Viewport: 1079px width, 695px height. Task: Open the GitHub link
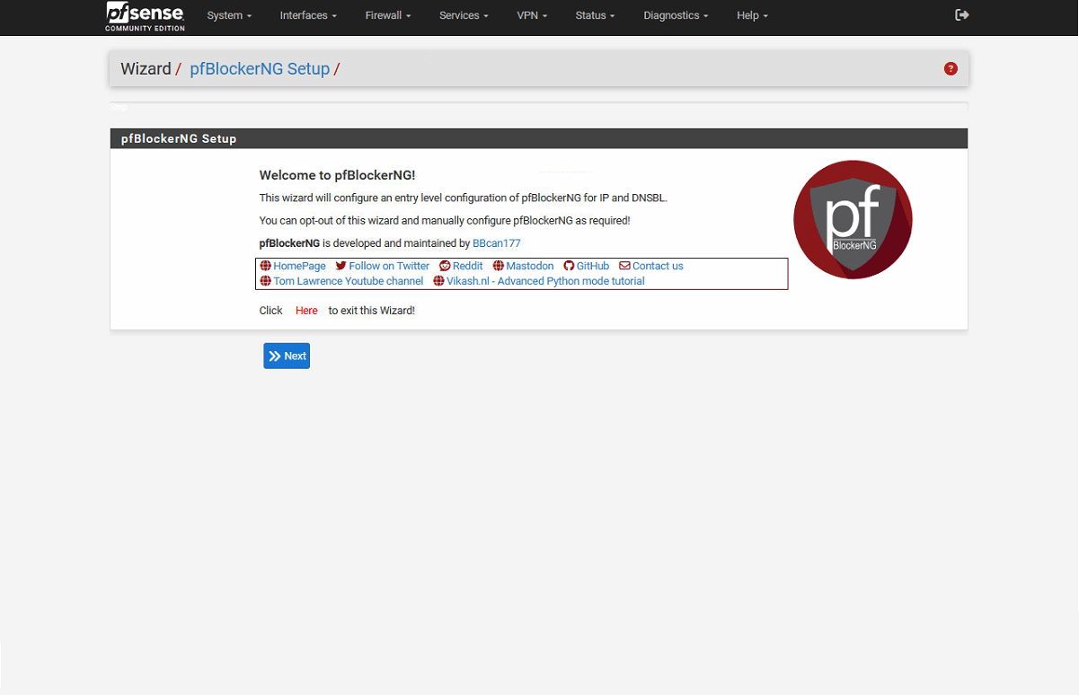[x=593, y=266]
